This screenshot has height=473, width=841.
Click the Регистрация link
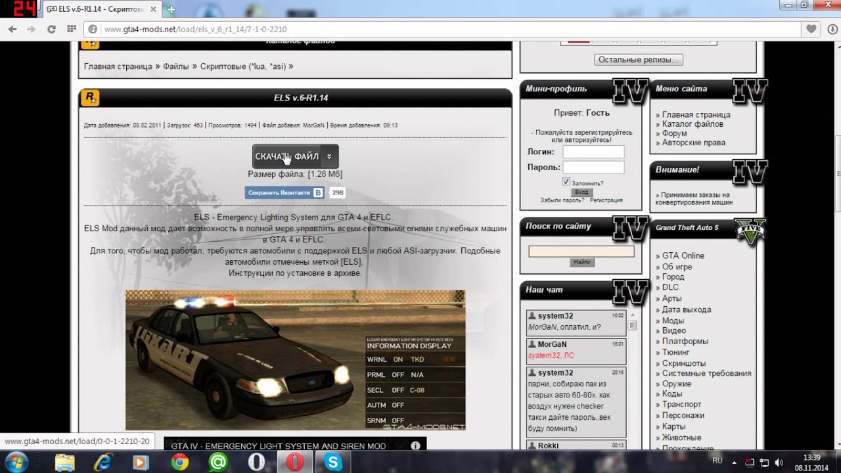(x=606, y=200)
